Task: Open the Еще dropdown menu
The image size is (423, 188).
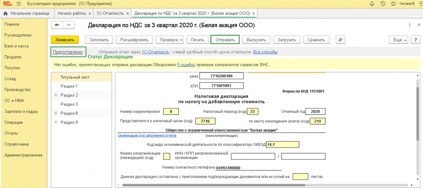Action: click(x=399, y=40)
